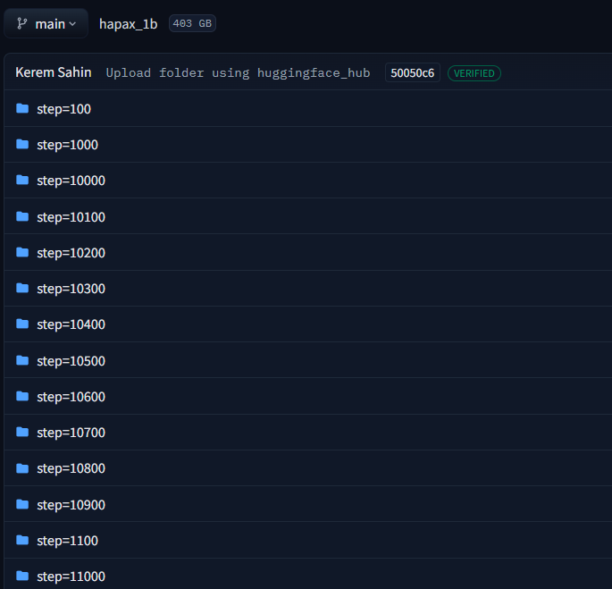Open the step=10900 folder
The height and width of the screenshot is (589, 612).
coord(71,504)
